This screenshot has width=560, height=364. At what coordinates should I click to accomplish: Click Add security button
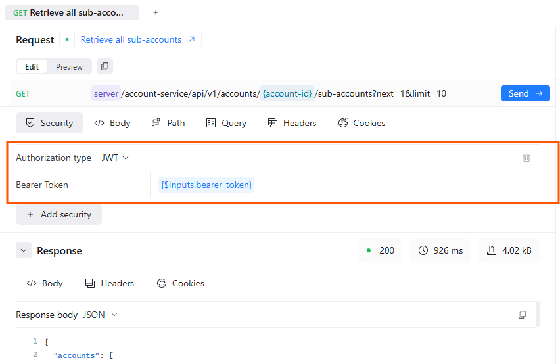59,214
